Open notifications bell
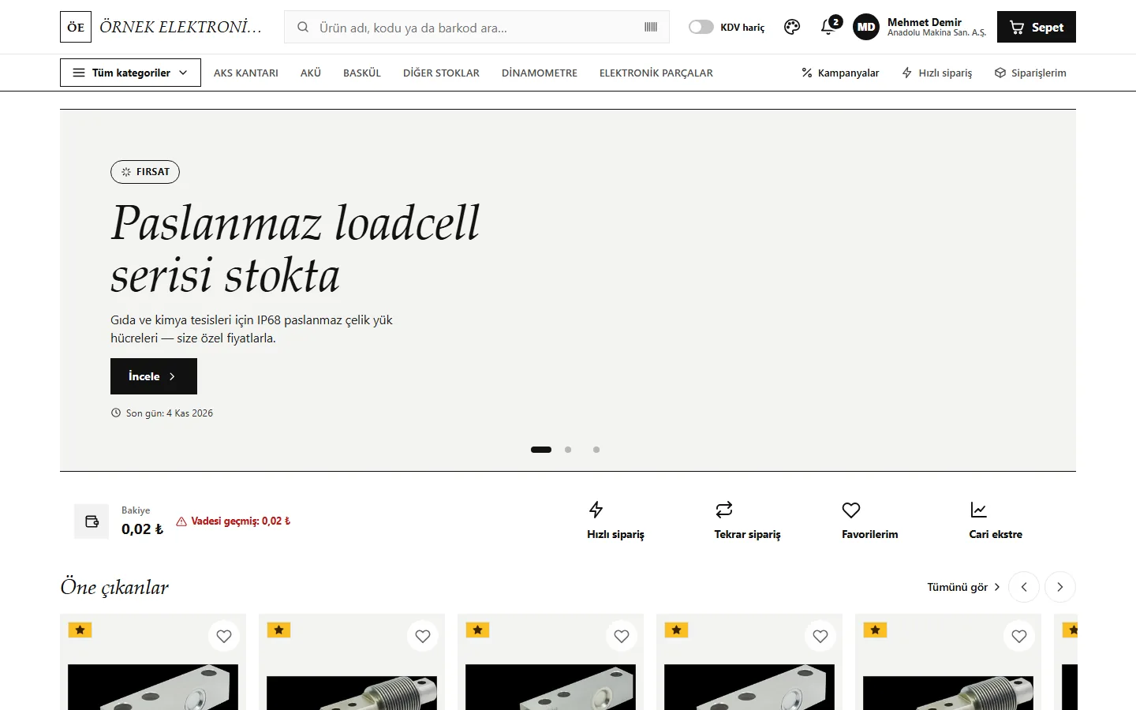 829,26
